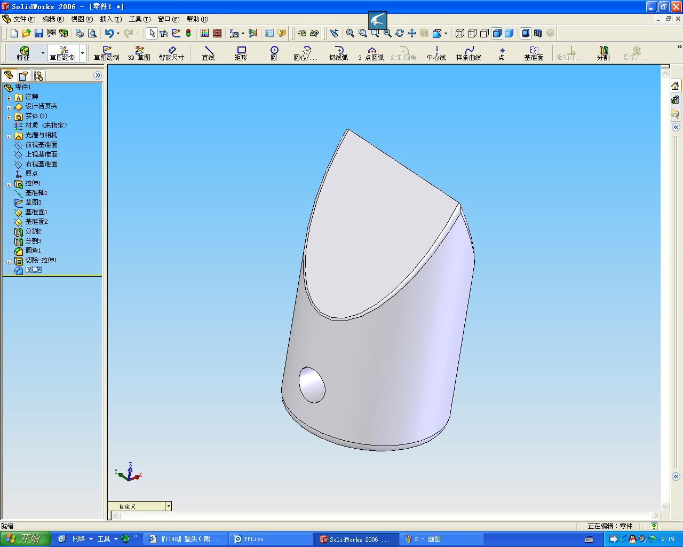Expand the 拉伸1 feature node
The height and width of the screenshot is (547, 683).
[x=9, y=184]
